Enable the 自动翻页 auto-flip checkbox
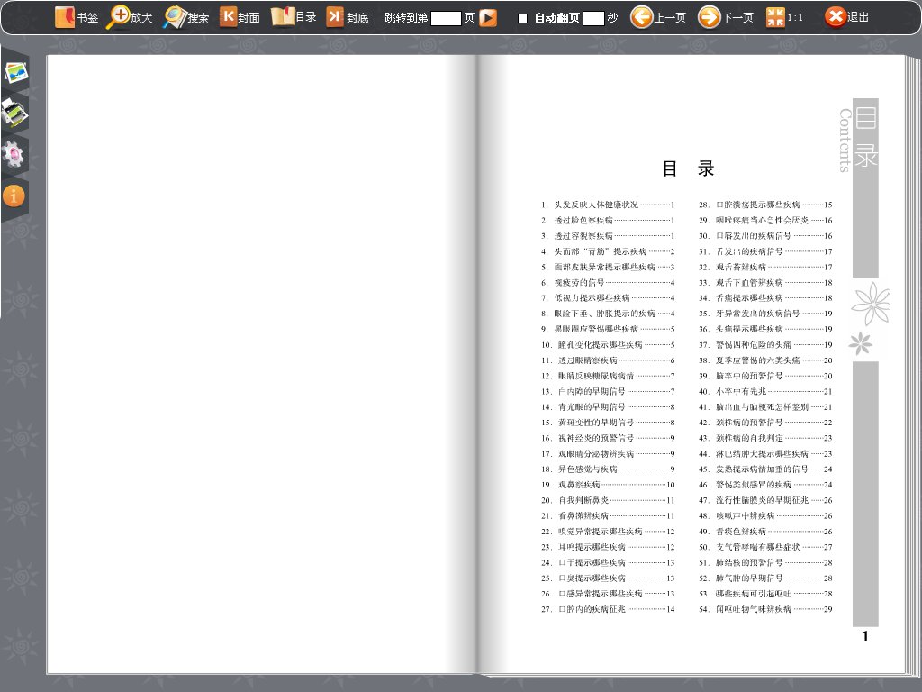This screenshot has height=692, width=922. pos(522,18)
